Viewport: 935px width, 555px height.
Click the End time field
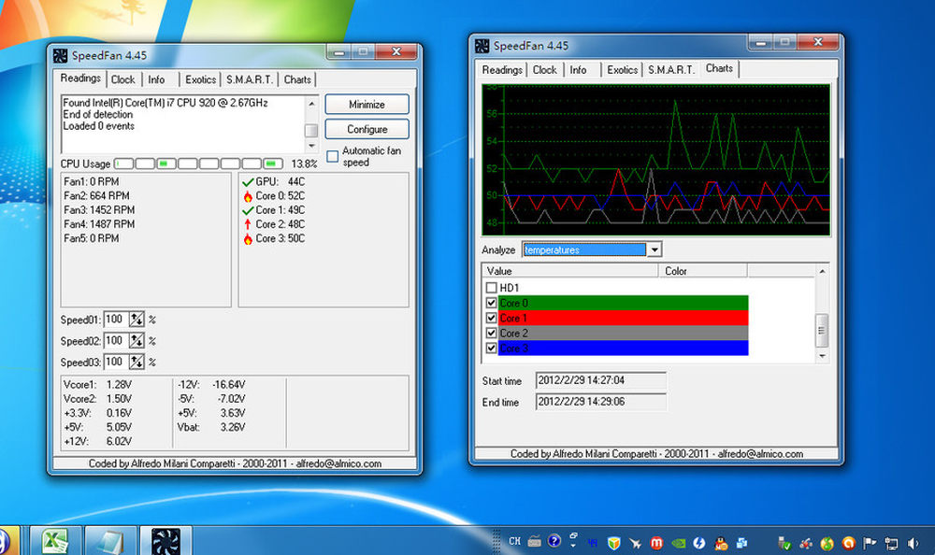pos(600,402)
